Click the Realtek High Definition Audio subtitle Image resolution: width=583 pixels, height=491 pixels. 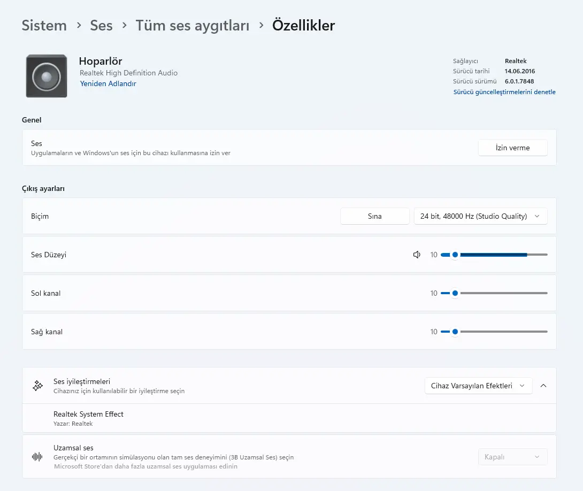click(129, 73)
